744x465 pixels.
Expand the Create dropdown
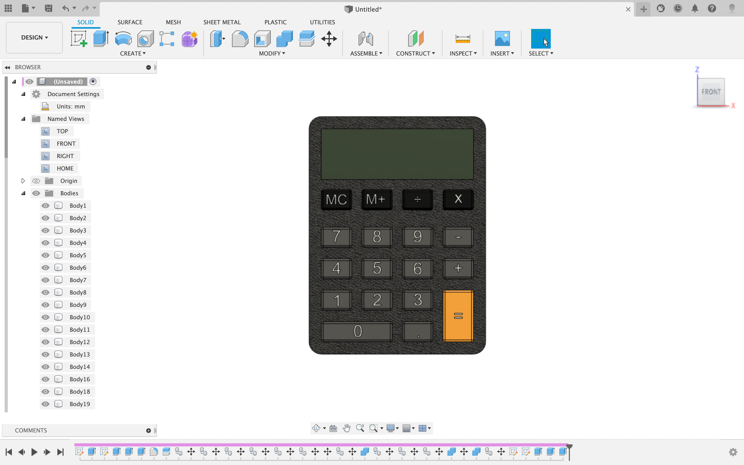click(133, 53)
